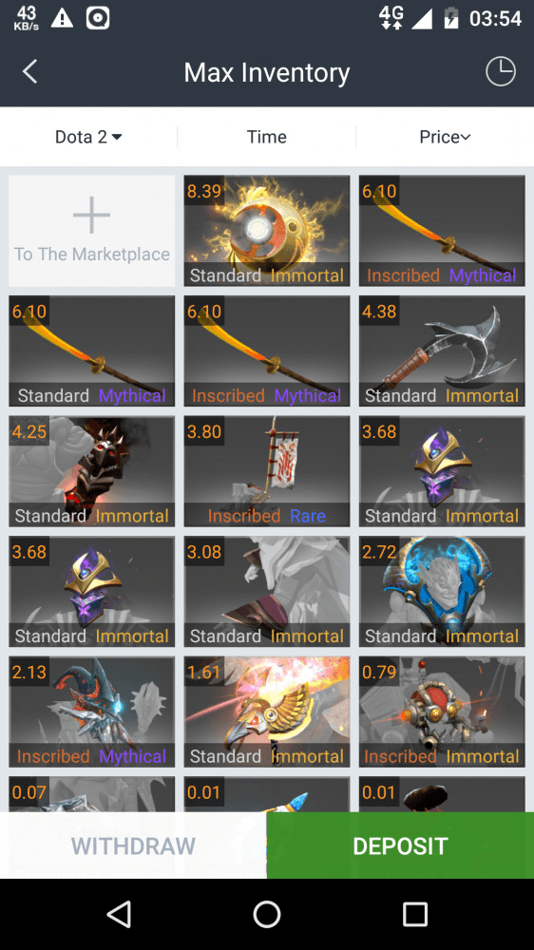Image resolution: width=534 pixels, height=950 pixels.
Task: Tap the screen recorder status icon
Action: (x=98, y=18)
